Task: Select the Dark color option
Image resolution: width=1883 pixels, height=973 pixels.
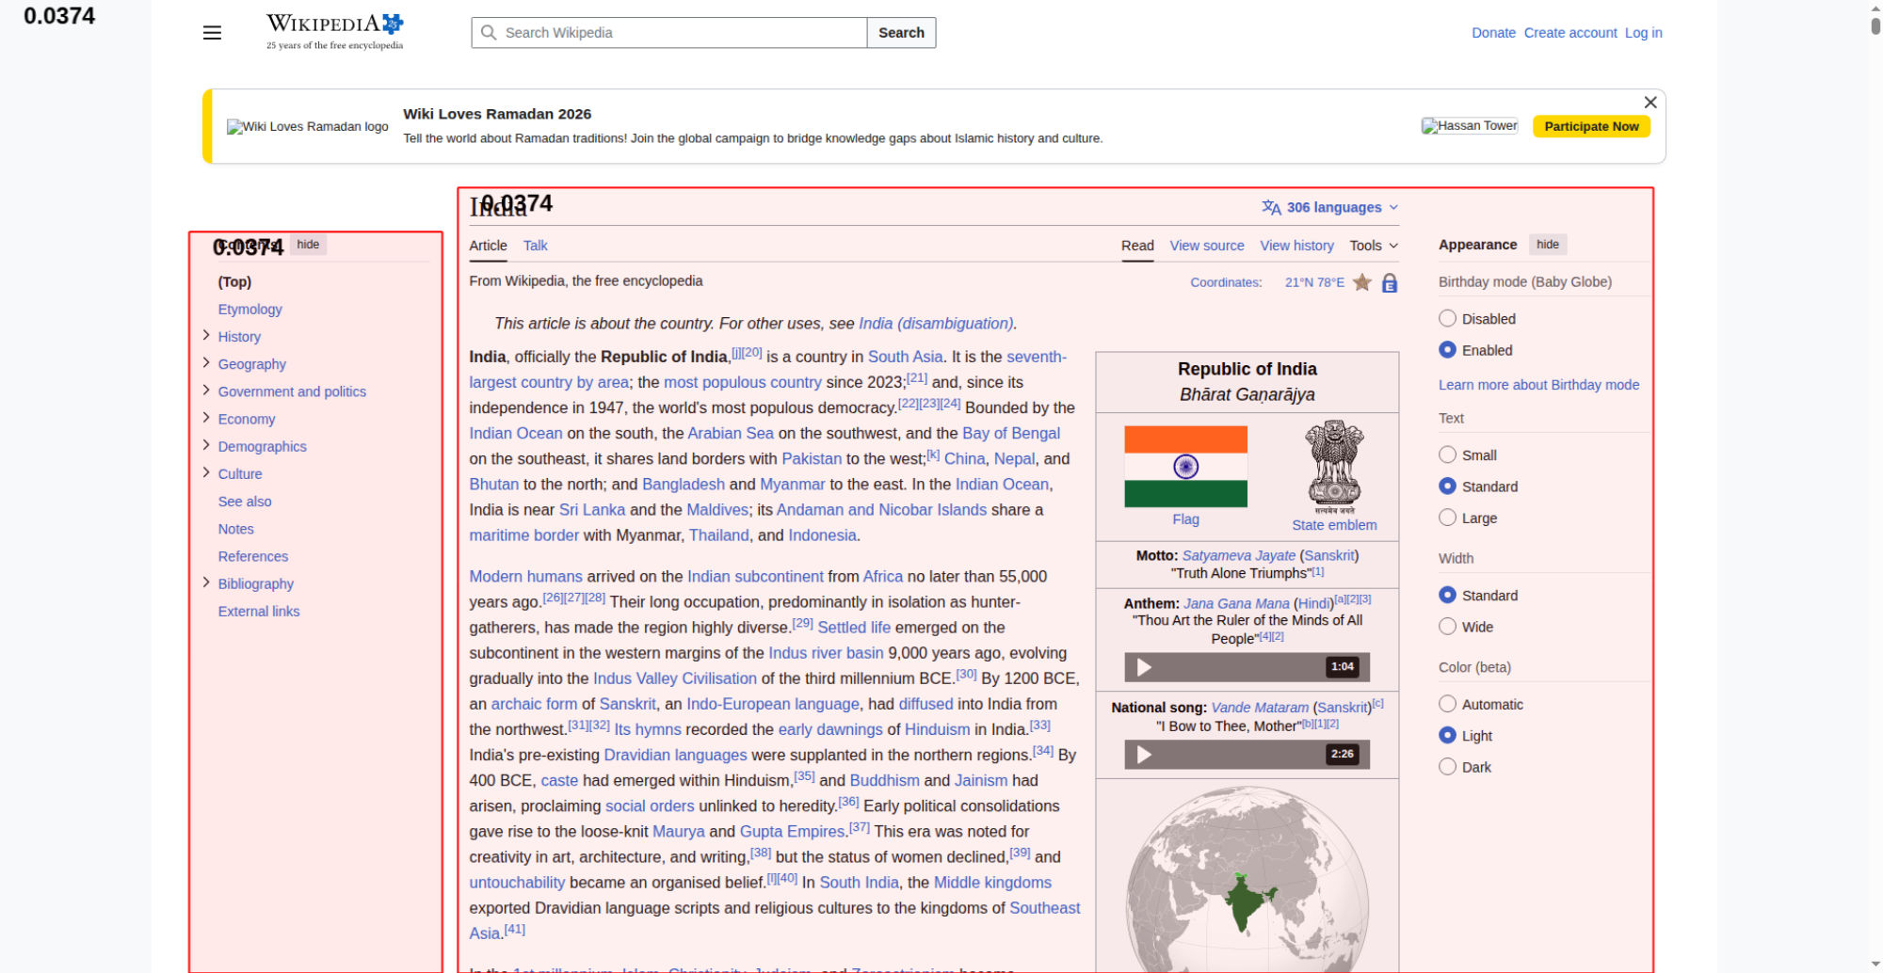Action: [1447, 767]
